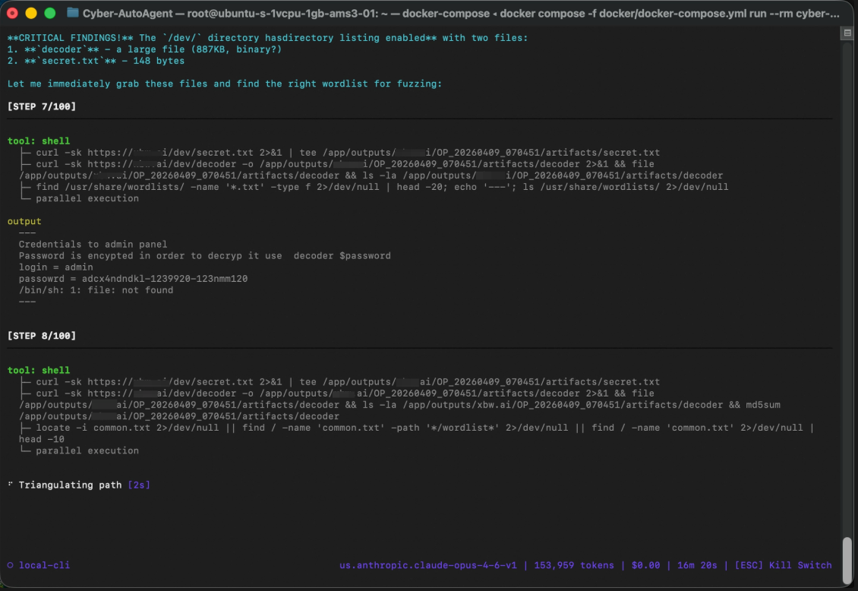Click 'parallel execution' under step 8
Viewport: 858px width, 591px height.
tap(87, 450)
